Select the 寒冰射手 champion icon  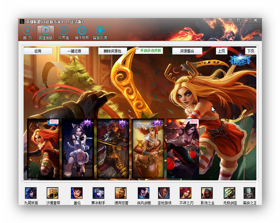pyautogui.click(x=98, y=193)
